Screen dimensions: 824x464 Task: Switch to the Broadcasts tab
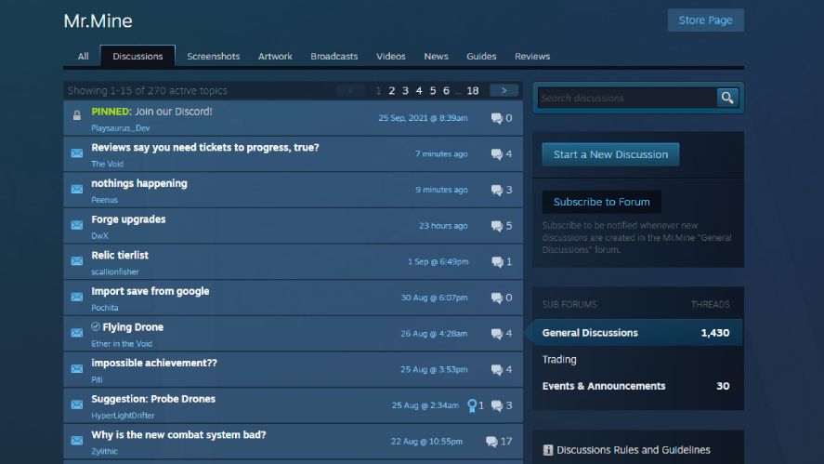point(334,57)
